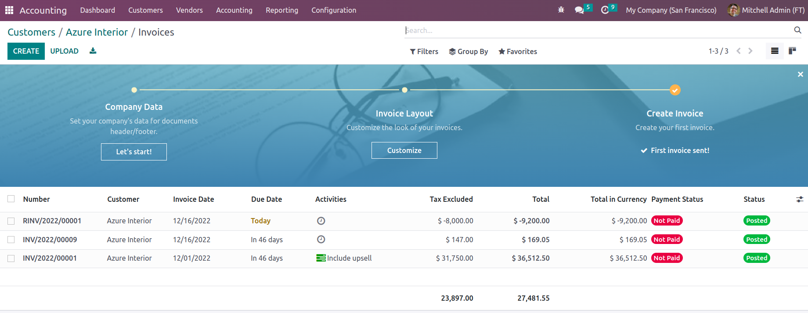Screen dimensions: 808x313
Task: Open invoice INV/2022/00009
Action: tap(50, 240)
